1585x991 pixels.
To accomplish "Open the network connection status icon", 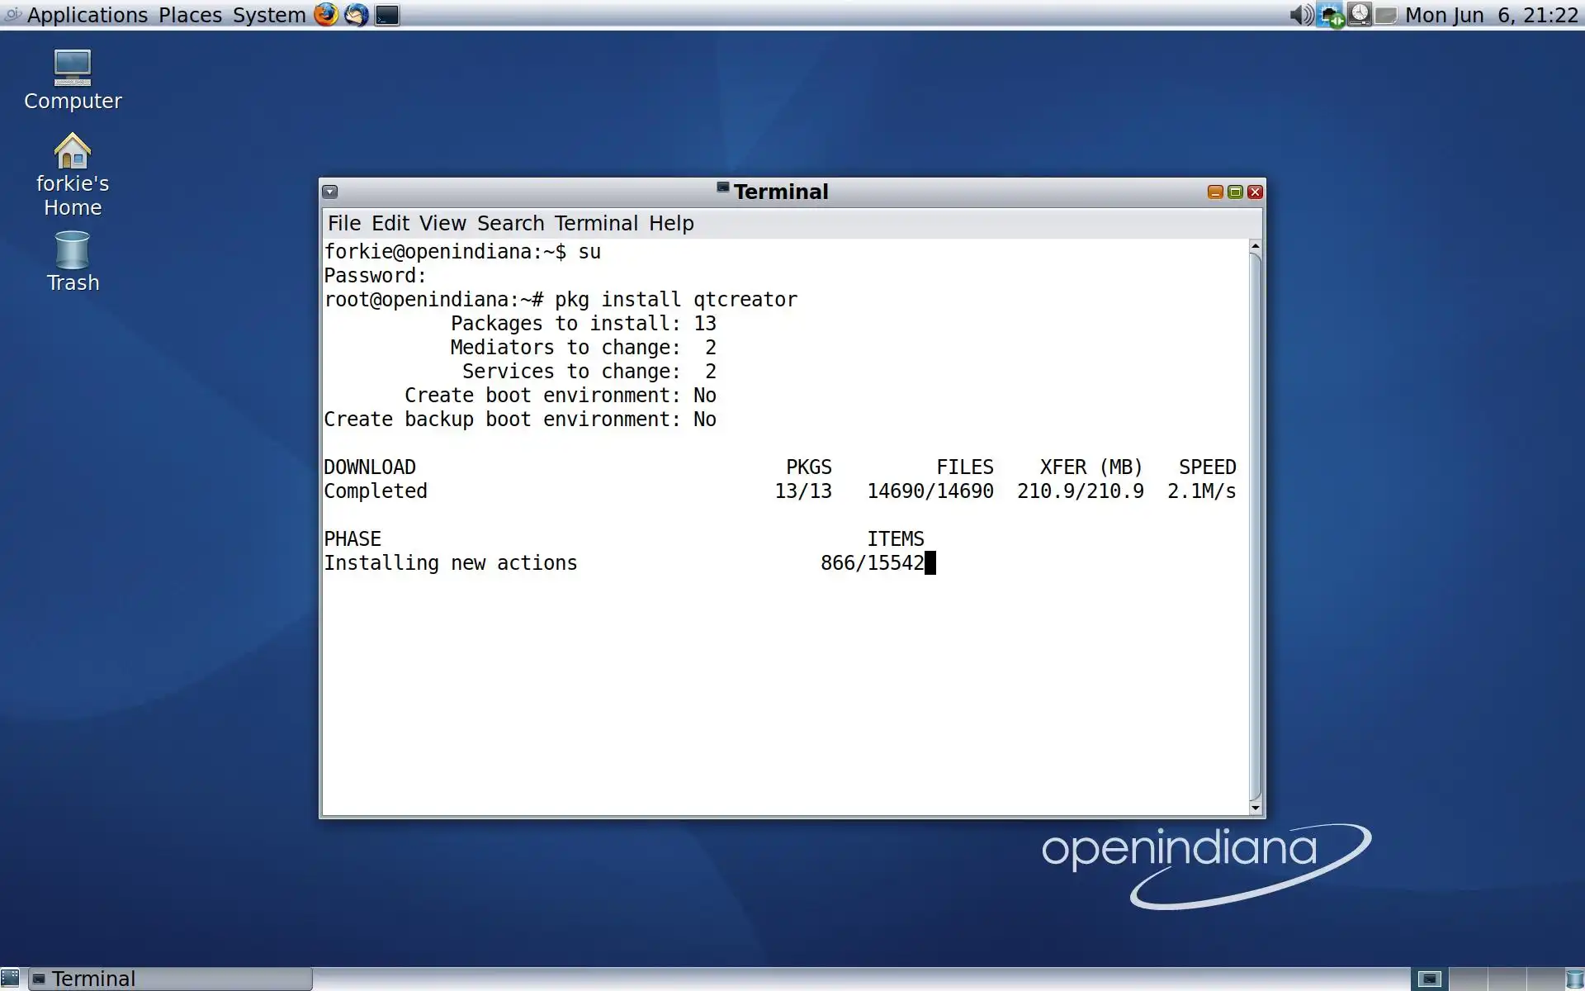I will pos(1330,15).
